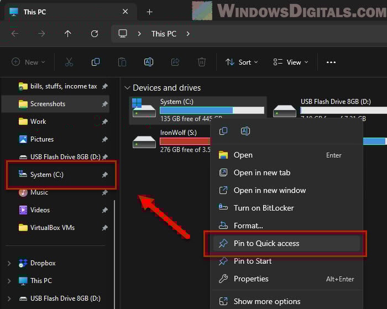The image size is (387, 309).
Task: Select Pin to Quick access
Action: 286,243
